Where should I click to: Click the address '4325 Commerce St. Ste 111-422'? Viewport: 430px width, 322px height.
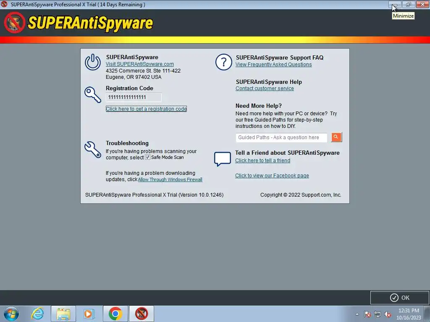(143, 70)
